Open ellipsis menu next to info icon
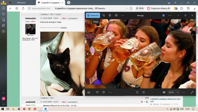198x112 pixels. pyautogui.click(x=110, y=92)
